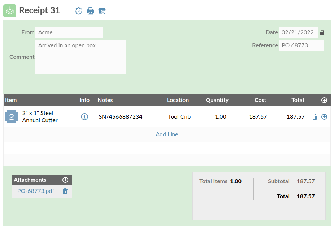Click into the Comment text area
The height and width of the screenshot is (230, 334).
81,57
